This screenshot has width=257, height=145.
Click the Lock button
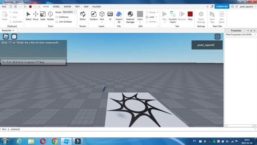pos(150,17)
